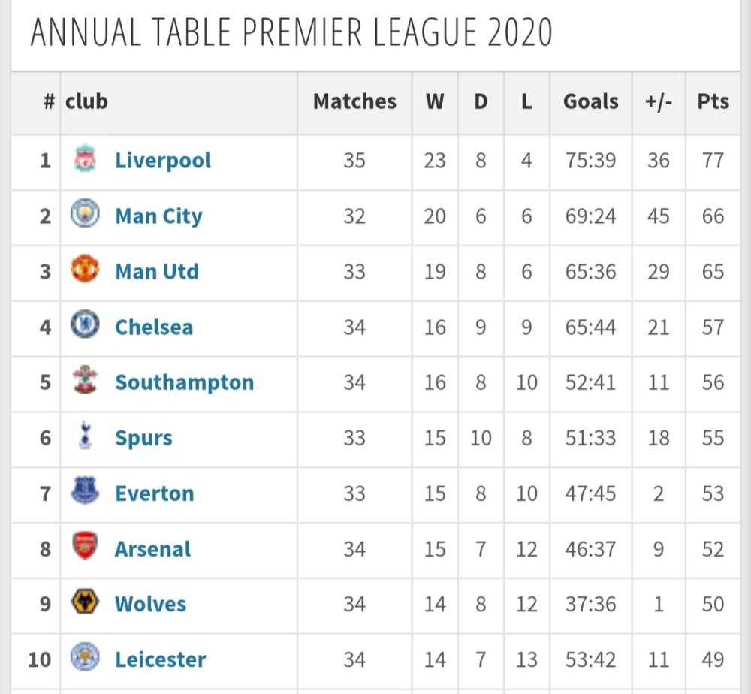The width and height of the screenshot is (751, 694).
Task: Click the Man Utd club crest
Action: point(86,269)
